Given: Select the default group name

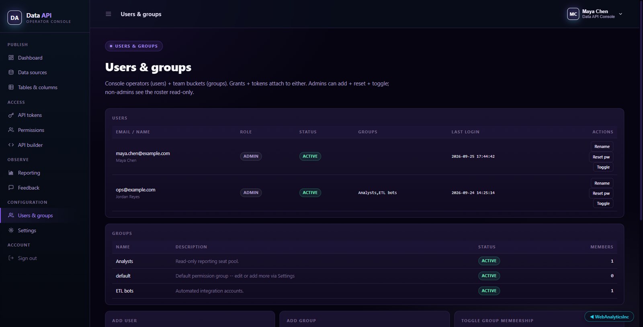Looking at the screenshot, I should (123, 276).
